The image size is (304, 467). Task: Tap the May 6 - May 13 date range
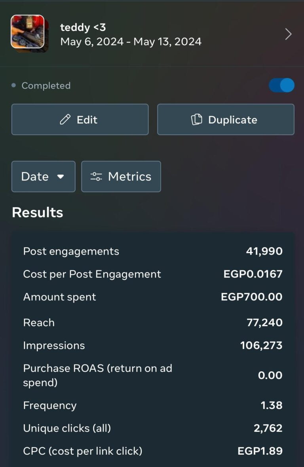131,42
